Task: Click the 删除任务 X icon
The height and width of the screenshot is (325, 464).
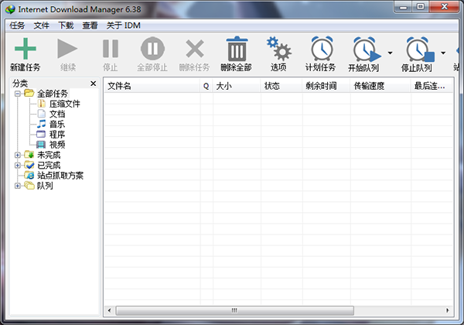Action: tap(195, 49)
